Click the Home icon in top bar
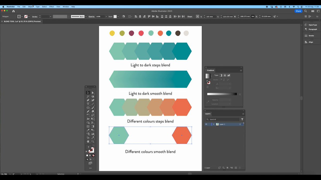The height and width of the screenshot is (180, 321). pyautogui.click(x=14, y=11)
